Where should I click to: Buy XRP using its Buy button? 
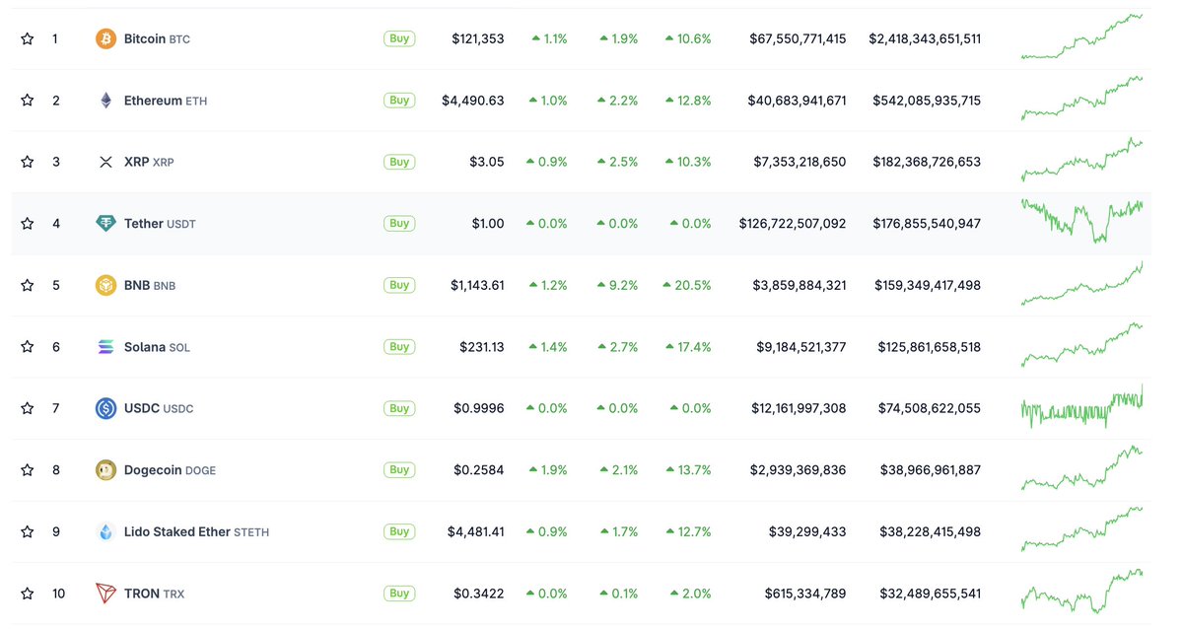point(399,162)
